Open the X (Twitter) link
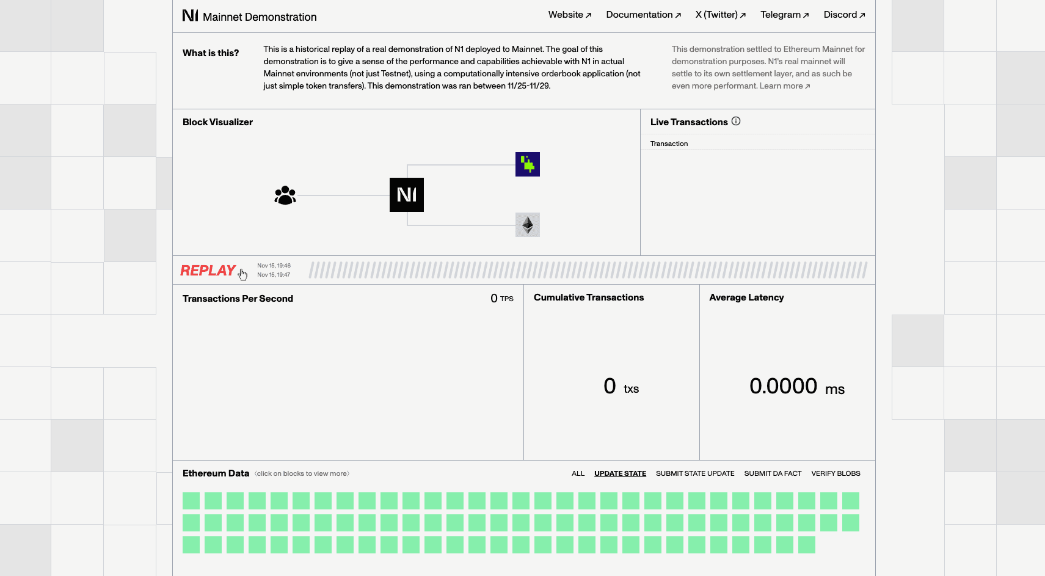Screen dimensions: 1045x576 [720, 15]
